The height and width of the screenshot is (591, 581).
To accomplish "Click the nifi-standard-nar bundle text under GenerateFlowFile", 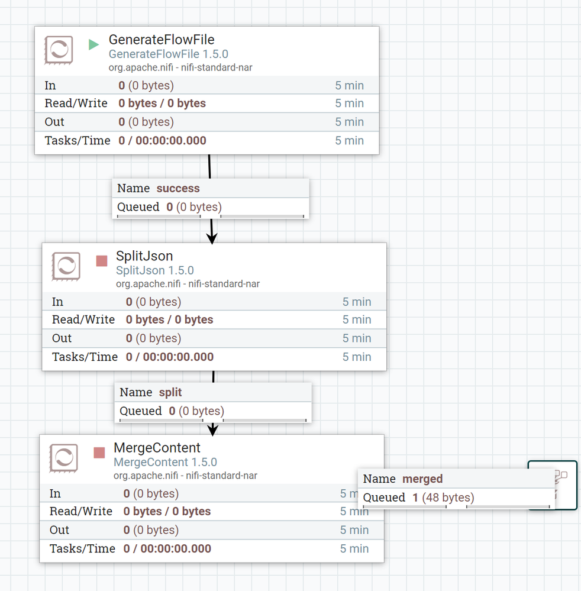I will (x=180, y=67).
